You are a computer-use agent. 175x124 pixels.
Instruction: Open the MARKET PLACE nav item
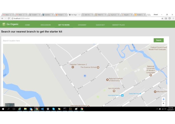pos(119,25)
